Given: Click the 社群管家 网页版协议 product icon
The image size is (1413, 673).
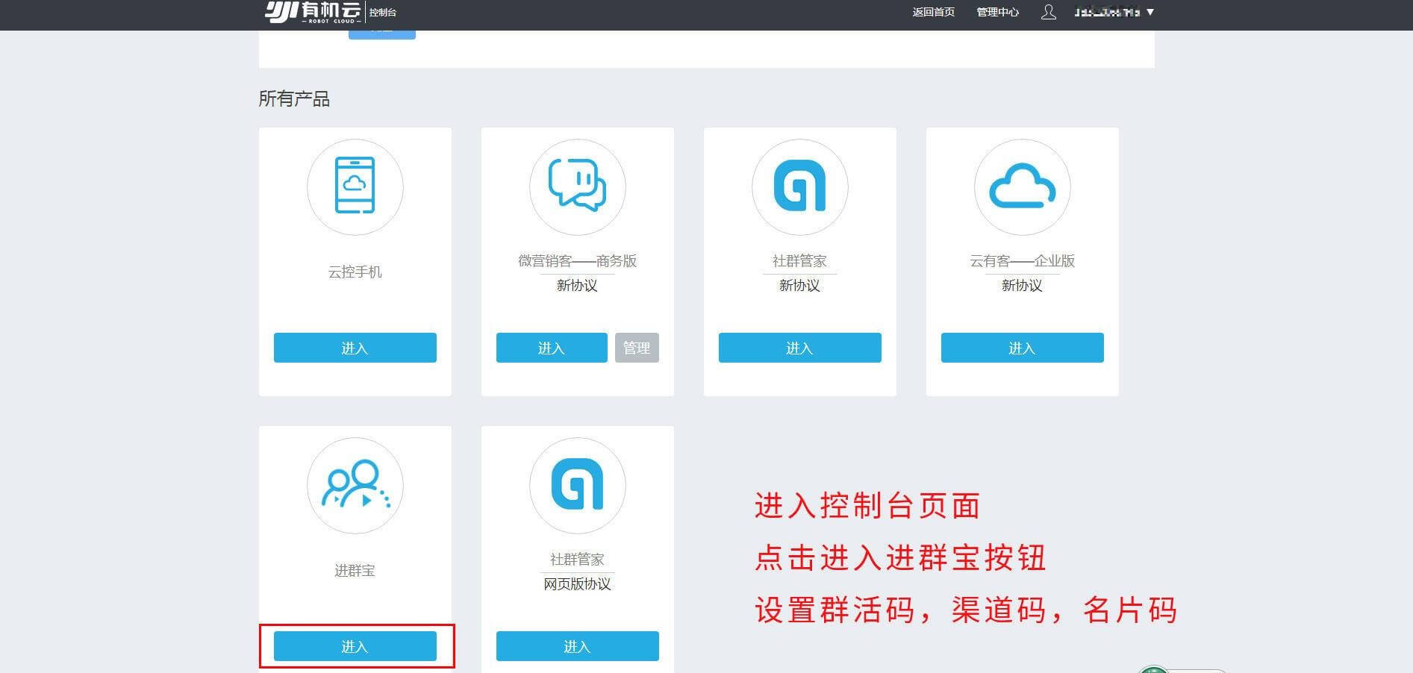Looking at the screenshot, I should [x=577, y=485].
